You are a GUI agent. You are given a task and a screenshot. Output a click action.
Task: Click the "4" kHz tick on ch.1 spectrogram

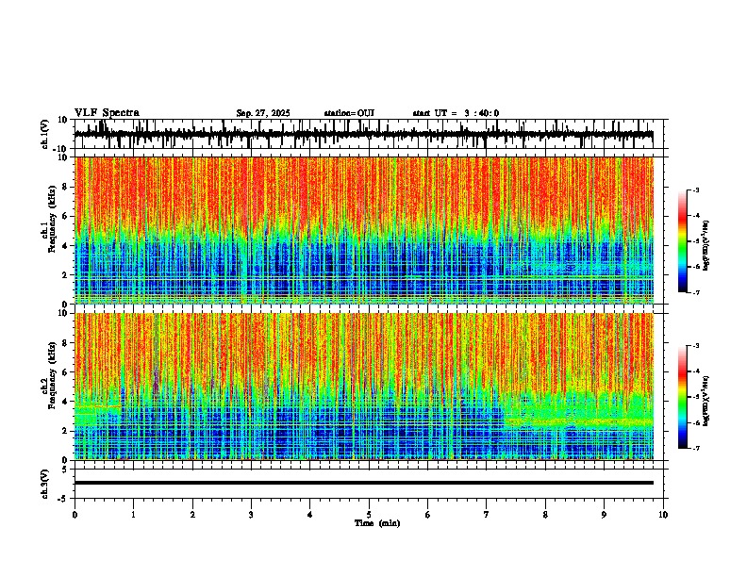[66, 246]
